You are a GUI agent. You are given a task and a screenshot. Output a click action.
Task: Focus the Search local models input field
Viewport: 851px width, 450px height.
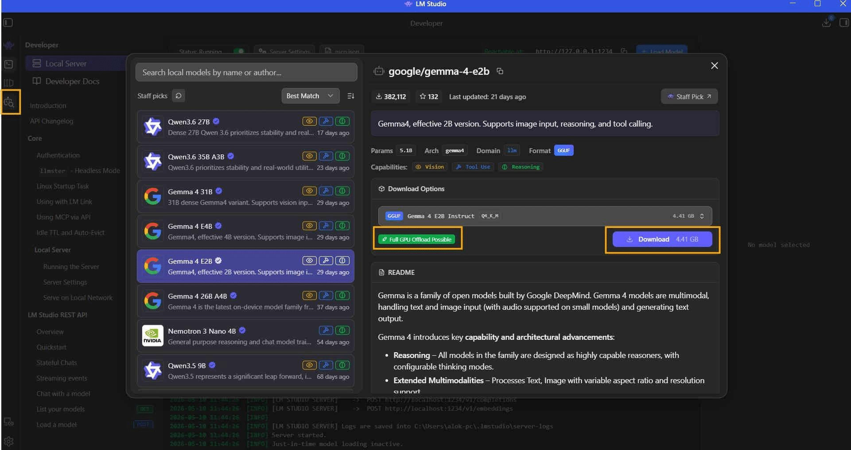(246, 72)
